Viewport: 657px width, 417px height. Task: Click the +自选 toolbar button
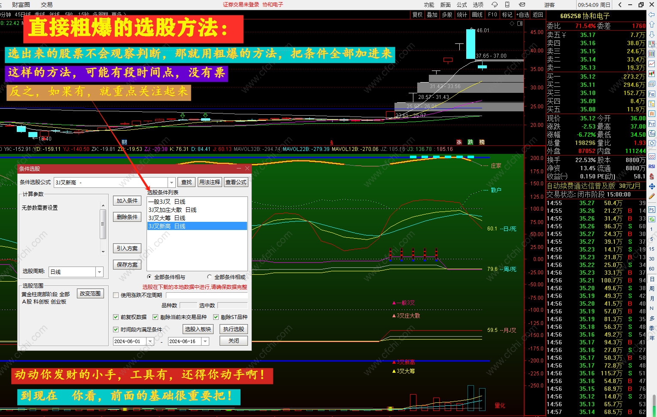[x=523, y=15]
